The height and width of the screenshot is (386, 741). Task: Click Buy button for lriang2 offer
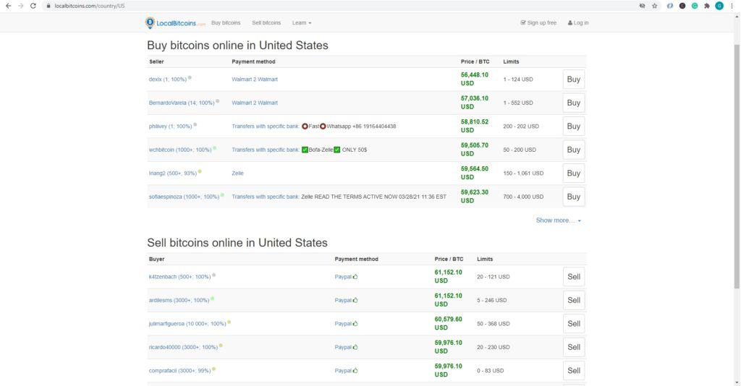574,173
